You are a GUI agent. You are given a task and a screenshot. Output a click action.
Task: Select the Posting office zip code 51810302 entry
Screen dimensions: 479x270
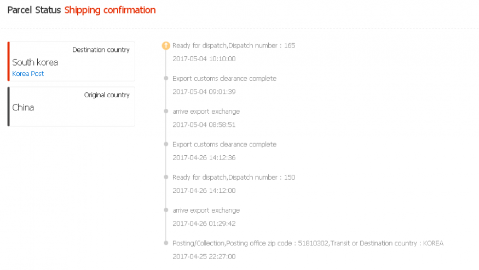pyautogui.click(x=308, y=243)
